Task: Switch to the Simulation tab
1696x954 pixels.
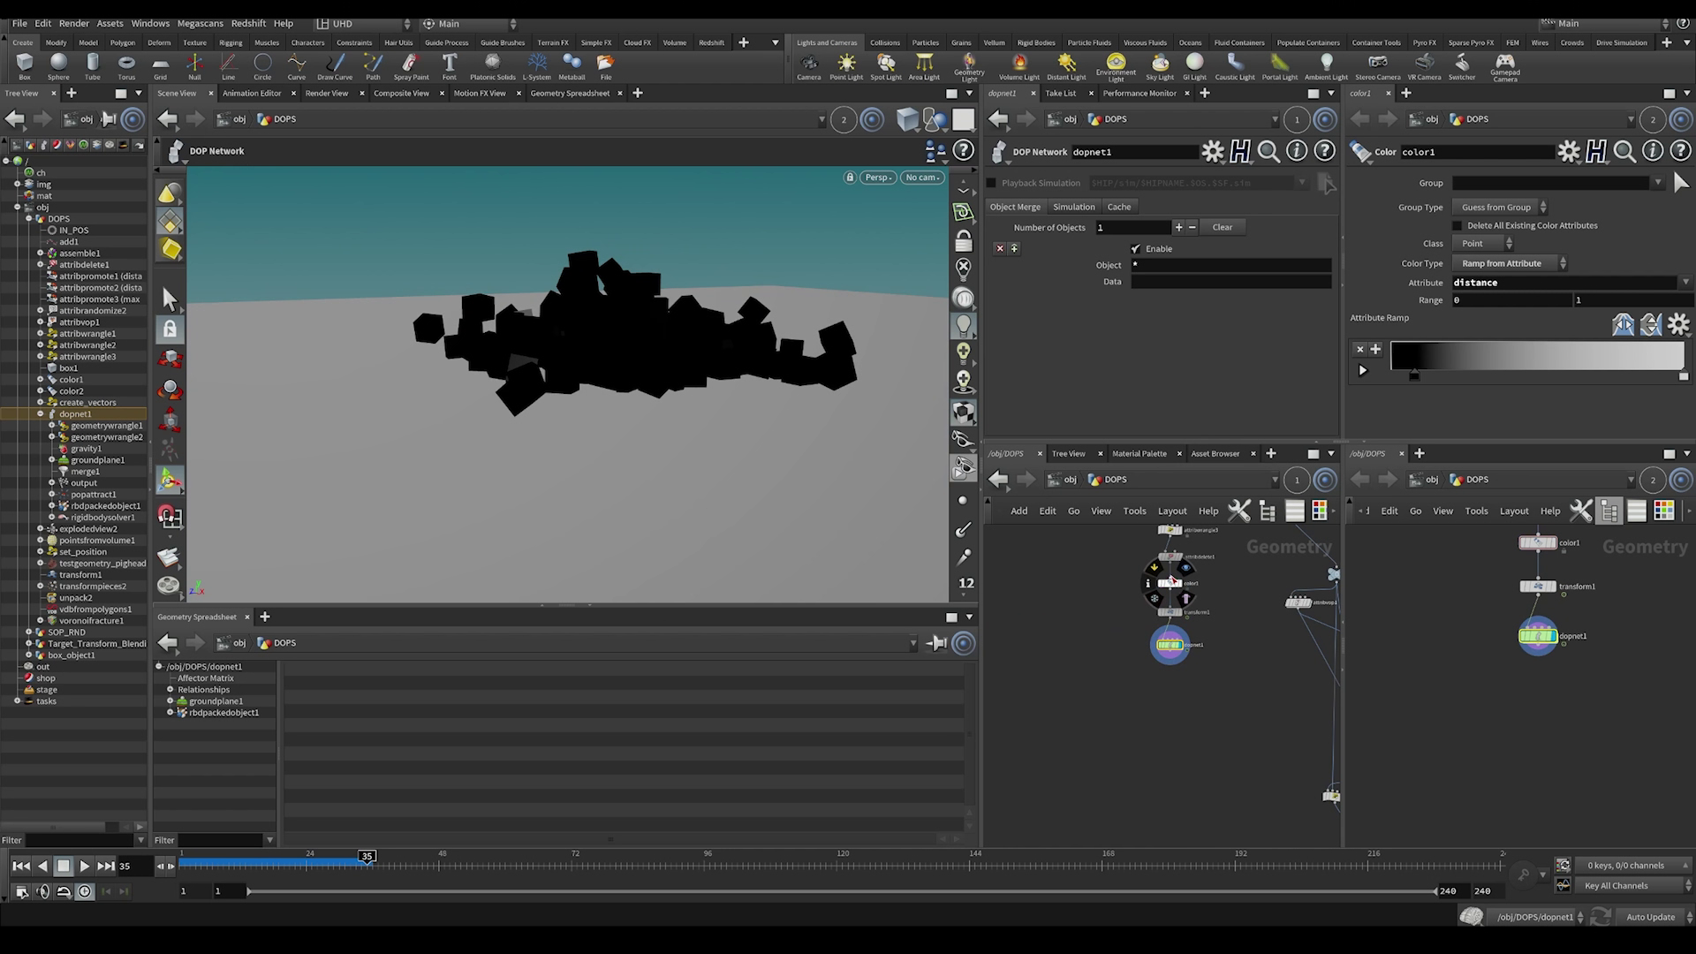Action: click(1073, 207)
